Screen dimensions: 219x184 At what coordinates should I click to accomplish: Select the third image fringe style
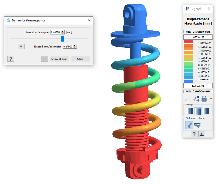click(x=206, y=111)
